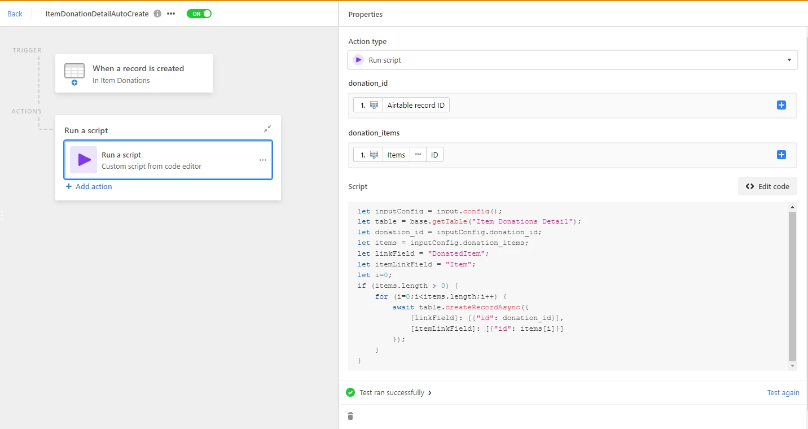This screenshot has height=429, width=808.
Task: Click the donation_items field label
Action: [x=374, y=133]
